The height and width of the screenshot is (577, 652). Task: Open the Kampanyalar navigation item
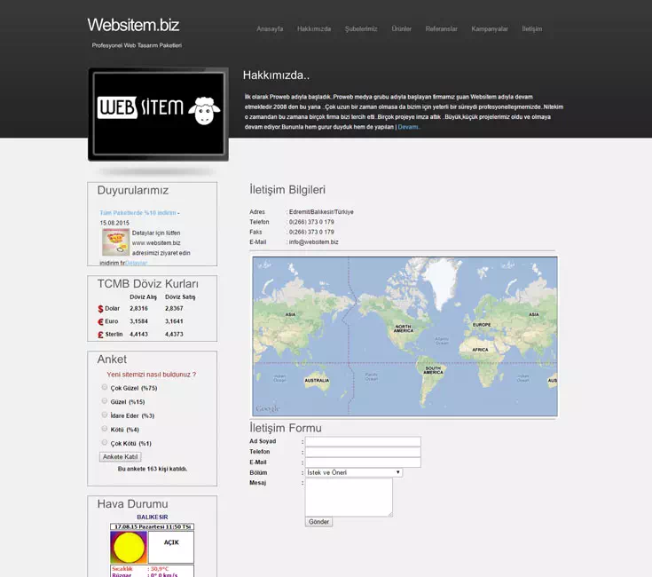pyautogui.click(x=490, y=28)
